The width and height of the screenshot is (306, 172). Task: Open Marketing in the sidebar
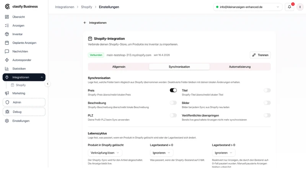pos(24,93)
